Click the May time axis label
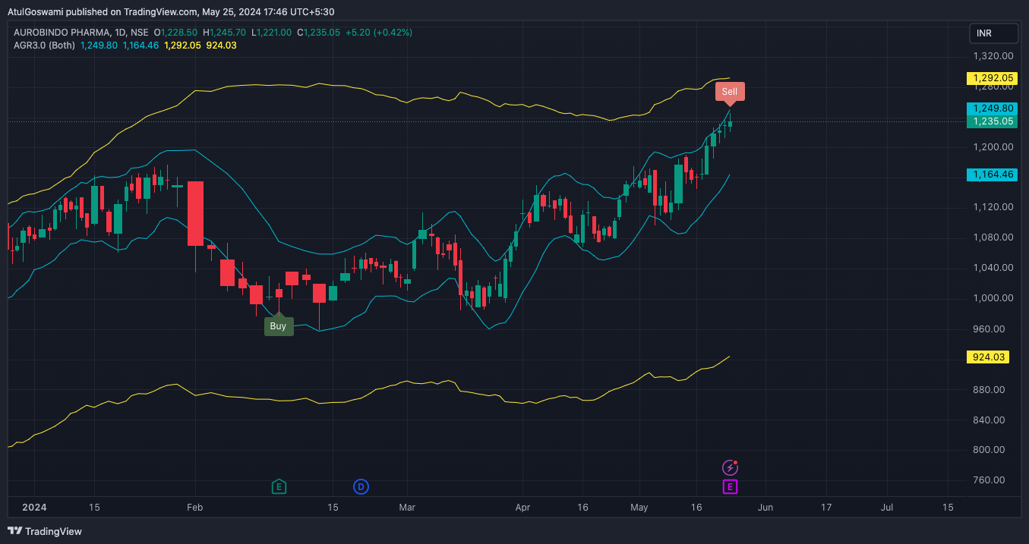1029x544 pixels. click(639, 507)
